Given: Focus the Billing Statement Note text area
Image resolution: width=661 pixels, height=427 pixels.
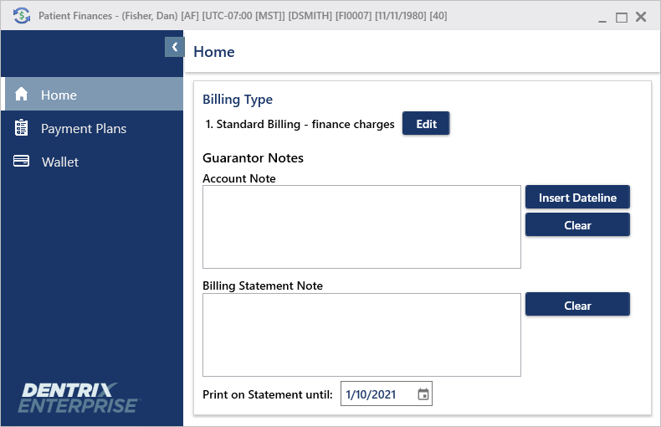Looking at the screenshot, I should point(361,335).
